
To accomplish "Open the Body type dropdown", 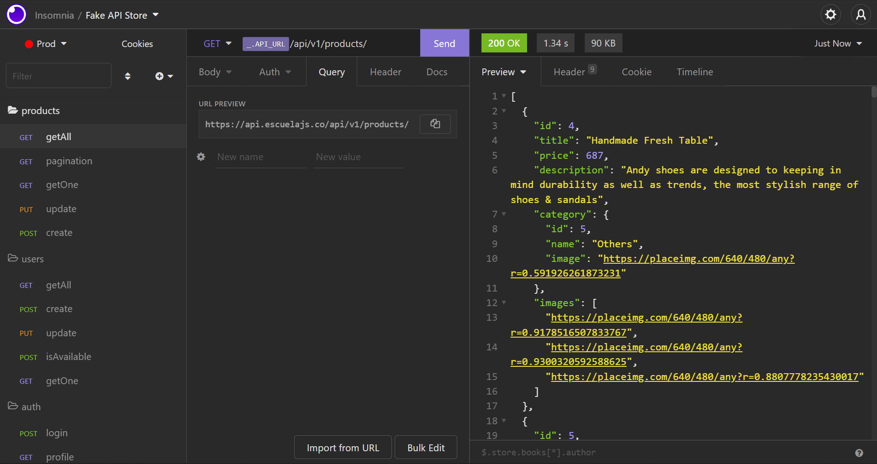I will coord(215,72).
